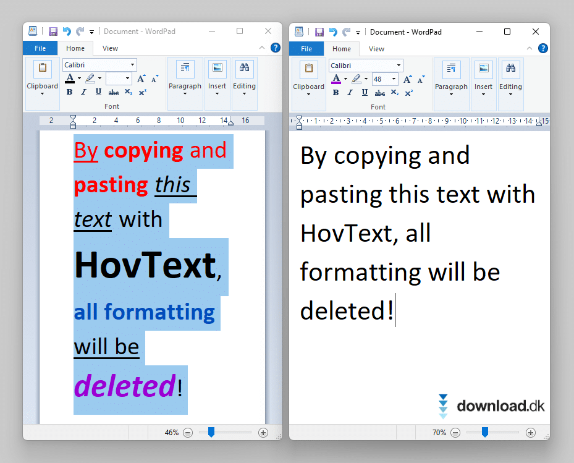This screenshot has height=463, width=574.
Task: Click ruler indent marker in left window
Action: (73, 122)
